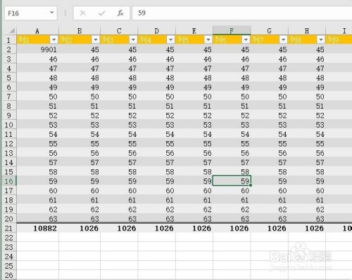Select column A header
This screenshot has height=280, width=352.
[37, 31]
